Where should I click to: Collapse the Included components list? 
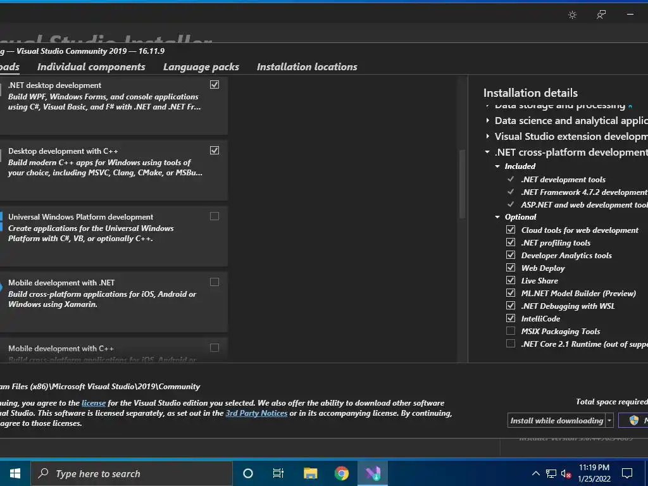(x=497, y=166)
